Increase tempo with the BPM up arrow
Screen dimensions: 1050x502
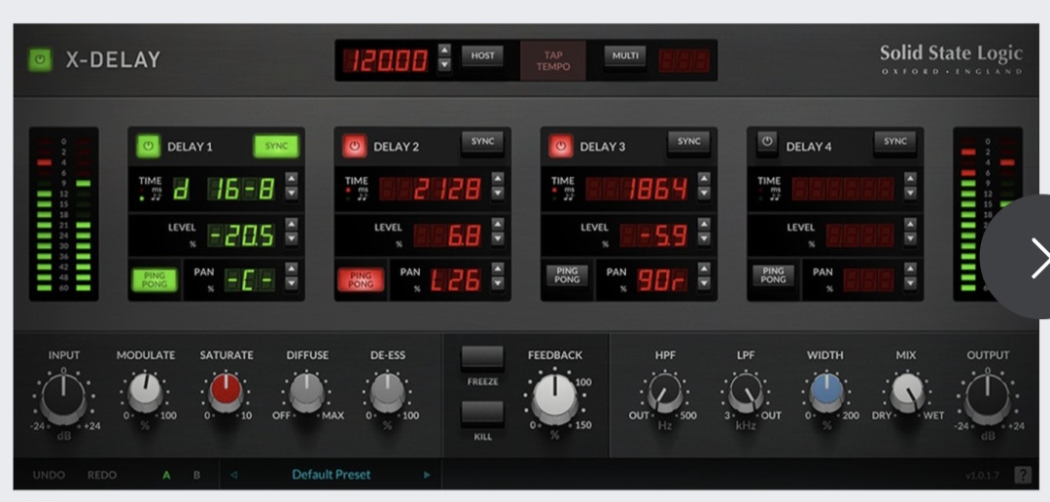(444, 50)
